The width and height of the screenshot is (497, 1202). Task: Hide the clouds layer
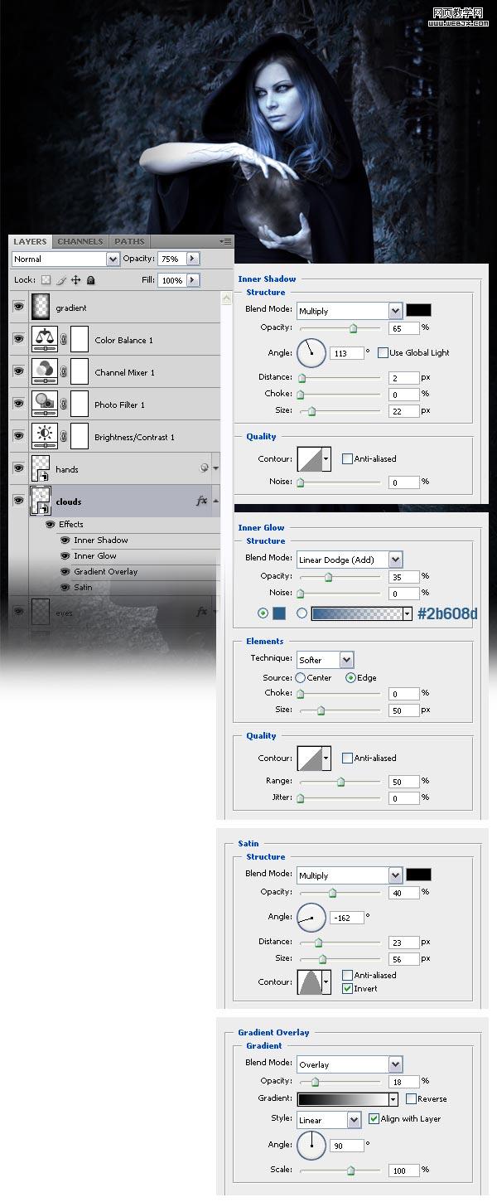pos(18,501)
